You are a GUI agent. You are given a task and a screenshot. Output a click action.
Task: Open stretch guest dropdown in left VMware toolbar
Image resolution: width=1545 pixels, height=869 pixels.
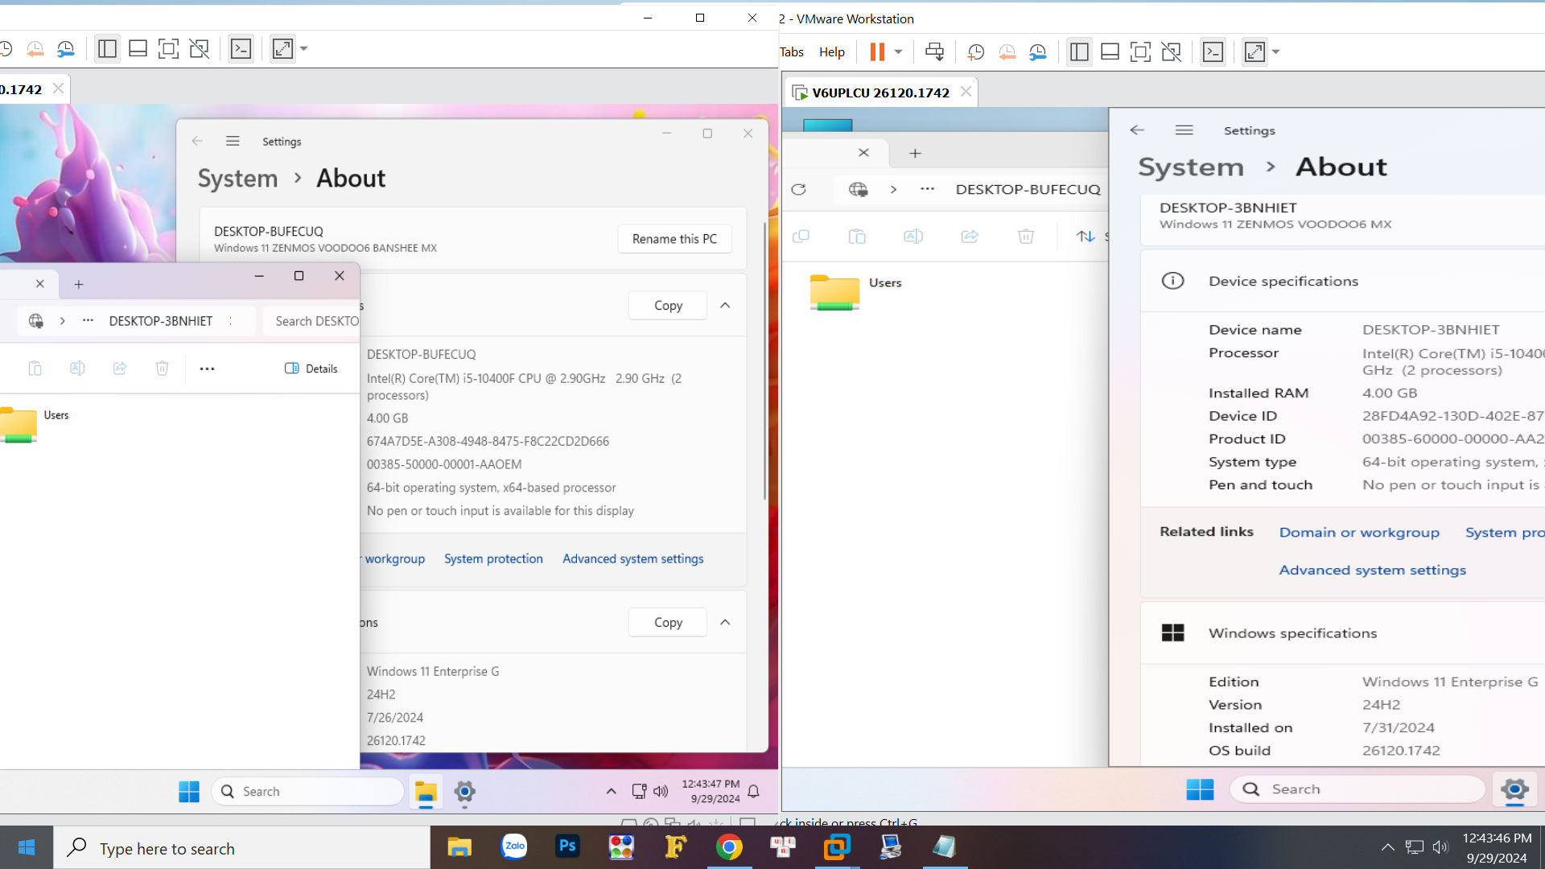click(x=303, y=49)
